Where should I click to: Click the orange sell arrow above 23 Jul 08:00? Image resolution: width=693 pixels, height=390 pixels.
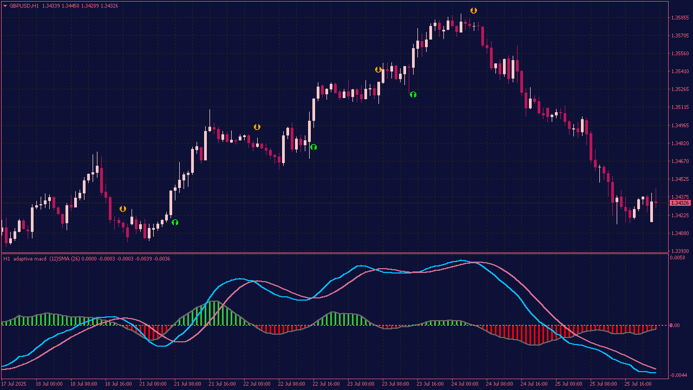tap(378, 69)
